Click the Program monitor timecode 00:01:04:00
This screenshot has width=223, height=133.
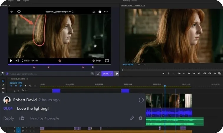tap(128, 64)
